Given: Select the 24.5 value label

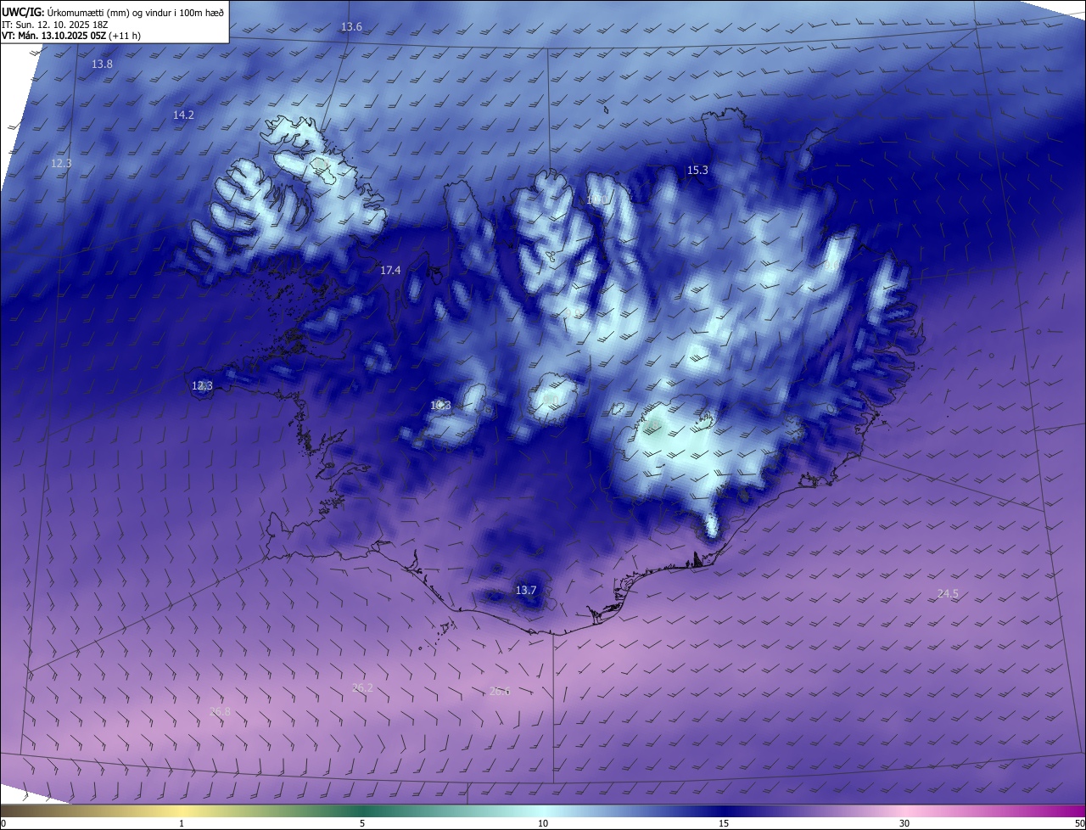Looking at the screenshot, I should [948, 594].
